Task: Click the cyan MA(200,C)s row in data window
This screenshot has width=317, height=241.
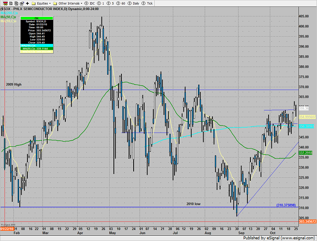Action: [37, 46]
